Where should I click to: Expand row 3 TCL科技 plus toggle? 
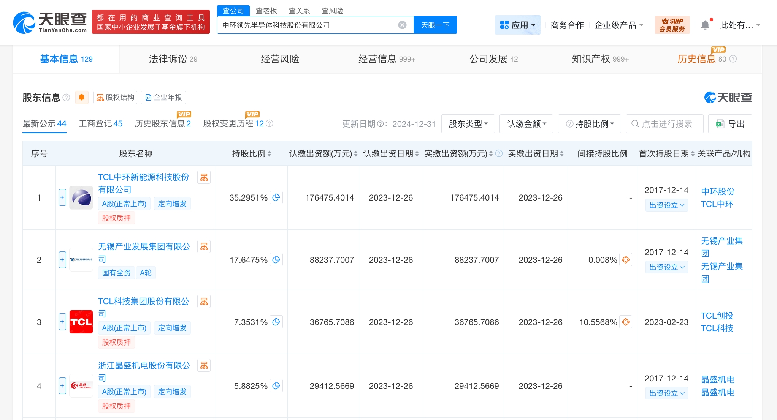(x=62, y=322)
